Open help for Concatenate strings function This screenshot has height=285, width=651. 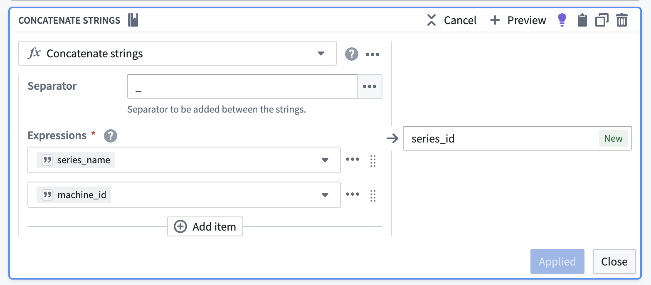351,54
